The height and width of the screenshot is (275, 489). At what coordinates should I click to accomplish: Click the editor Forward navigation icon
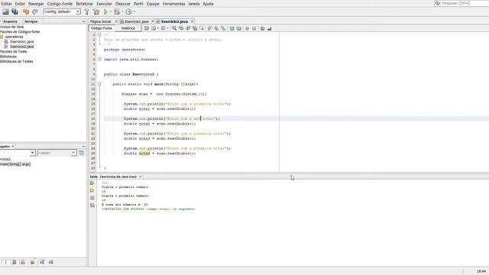pos(163,28)
